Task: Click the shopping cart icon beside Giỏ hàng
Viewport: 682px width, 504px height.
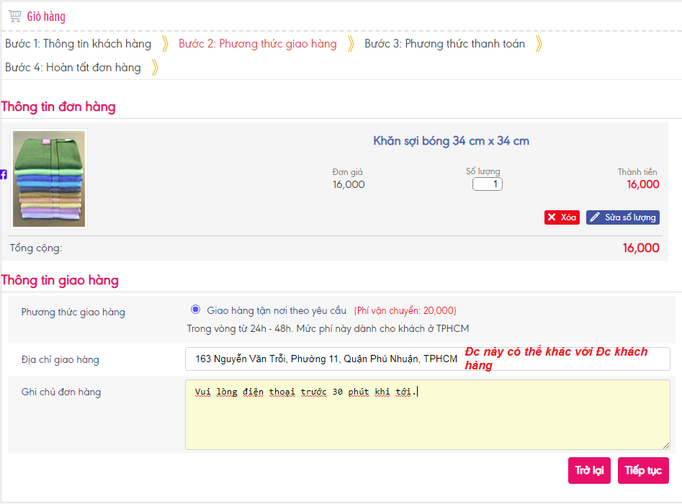Action: [14, 17]
